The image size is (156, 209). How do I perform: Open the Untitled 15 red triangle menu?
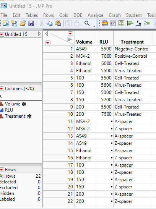click(x=2, y=34)
